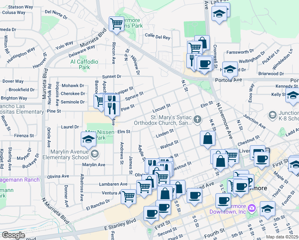Select the shopping bag marker near N K St
Screen dimensions: 299x240
(x=207, y=138)
